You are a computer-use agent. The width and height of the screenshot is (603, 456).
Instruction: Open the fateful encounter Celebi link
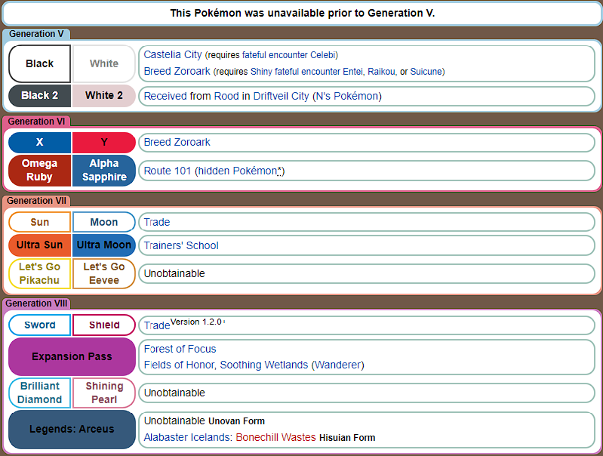click(289, 55)
